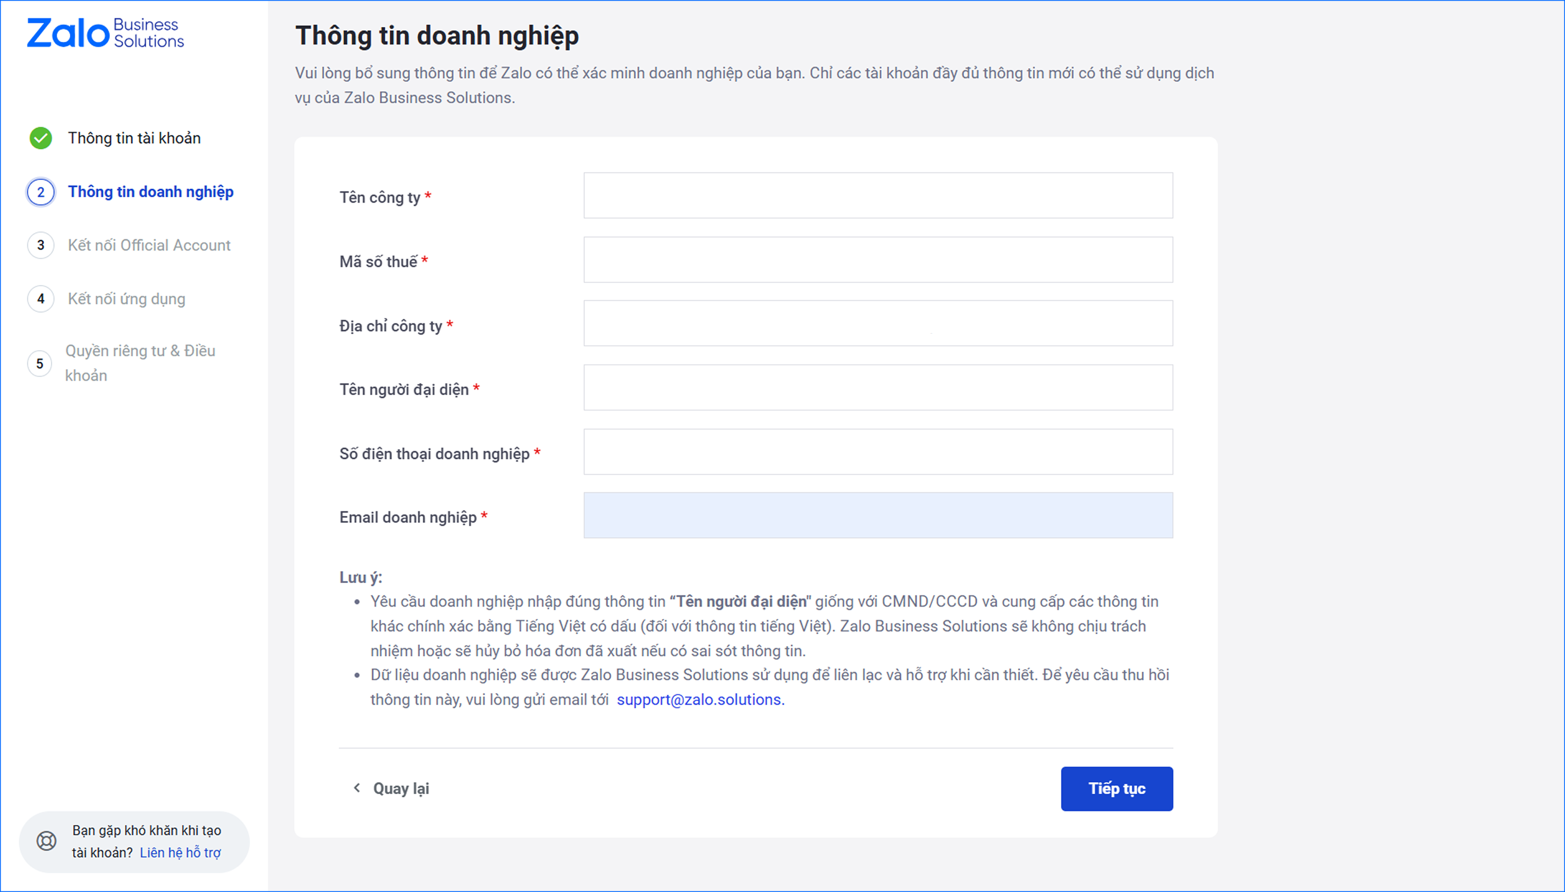Click the lifebuoy support icon
This screenshot has height=892, width=1565.
tap(47, 841)
